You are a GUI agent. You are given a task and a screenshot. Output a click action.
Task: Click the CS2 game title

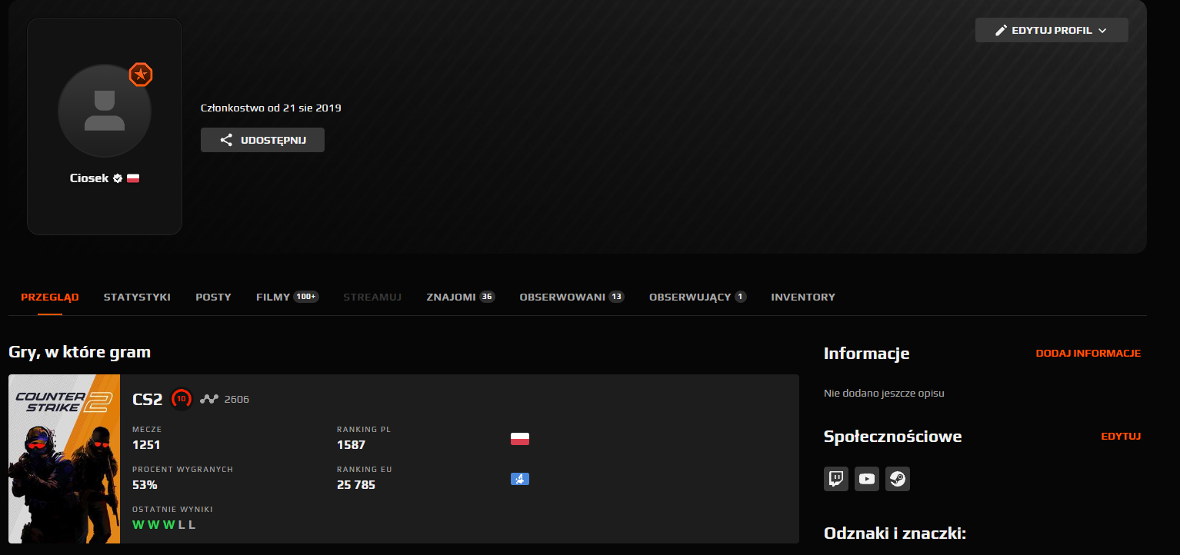coord(148,399)
